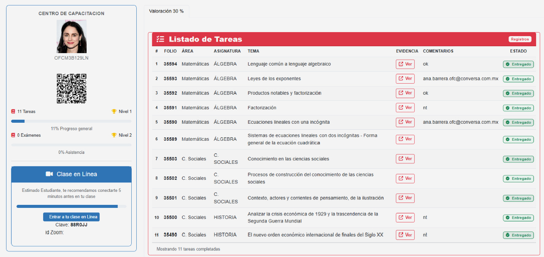Viewport: 544px width, 257px height.
Task: Click the trophy icon next to Nivel 2
Action: [x=114, y=135]
